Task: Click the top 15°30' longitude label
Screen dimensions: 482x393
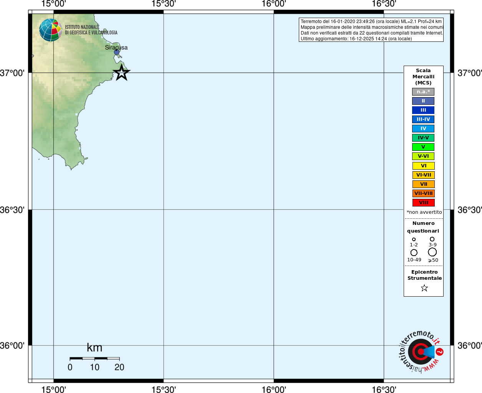Action: pos(164,4)
